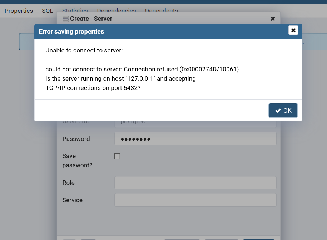The height and width of the screenshot is (240, 327).
Task: Click the Connection refused error message line
Action: 142,69
